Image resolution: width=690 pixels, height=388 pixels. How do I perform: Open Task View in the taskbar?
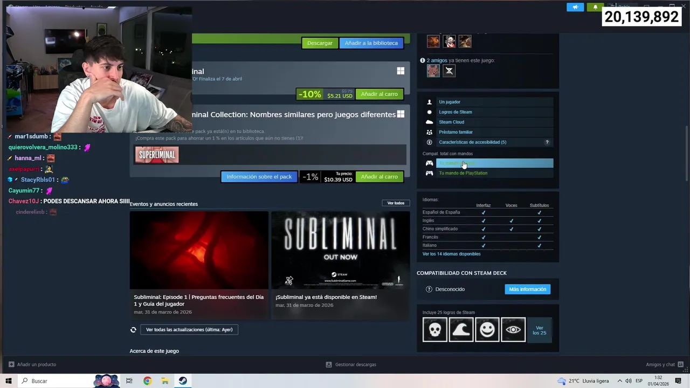(x=129, y=381)
